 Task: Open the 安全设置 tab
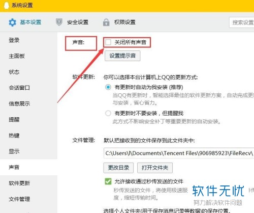tap(78, 22)
